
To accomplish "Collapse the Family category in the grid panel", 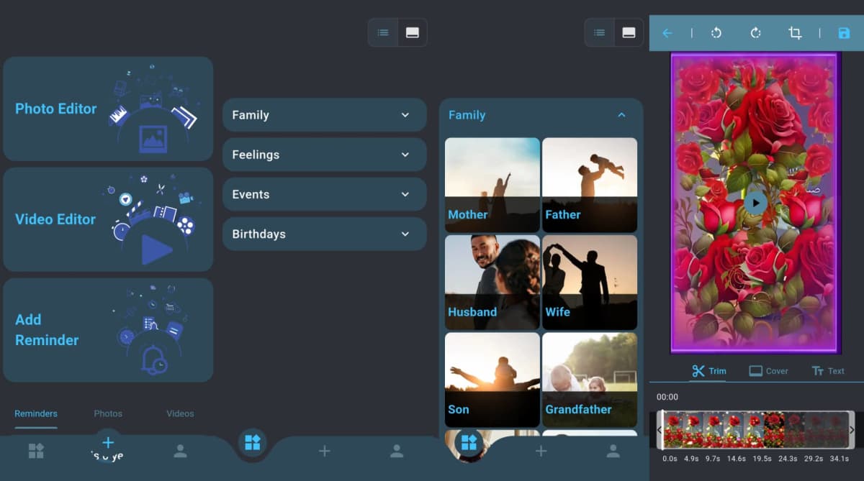I will tap(621, 114).
